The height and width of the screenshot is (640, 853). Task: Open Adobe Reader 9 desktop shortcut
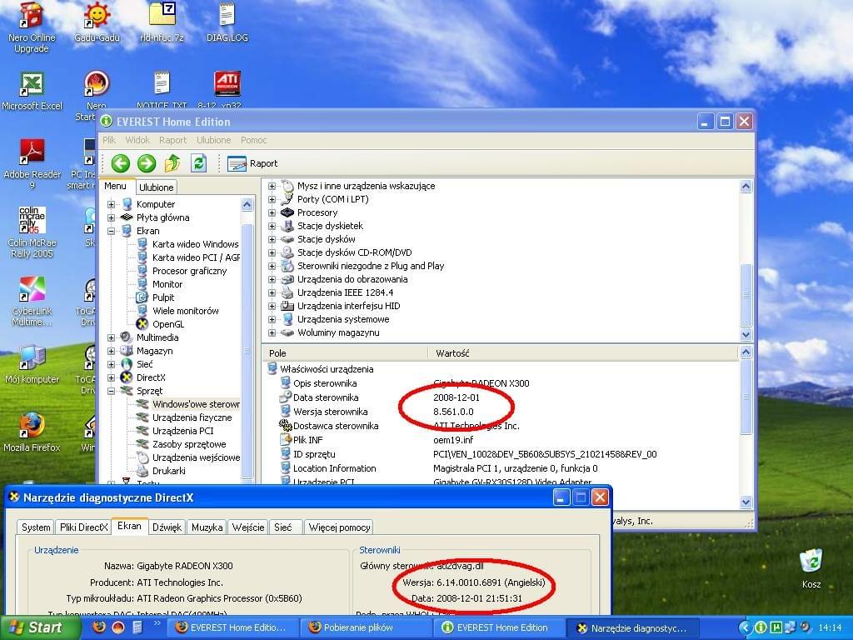pos(32,164)
